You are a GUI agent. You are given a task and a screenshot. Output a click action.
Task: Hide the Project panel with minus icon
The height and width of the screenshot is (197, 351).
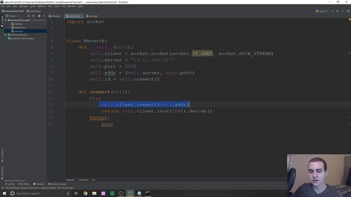tap(44, 16)
